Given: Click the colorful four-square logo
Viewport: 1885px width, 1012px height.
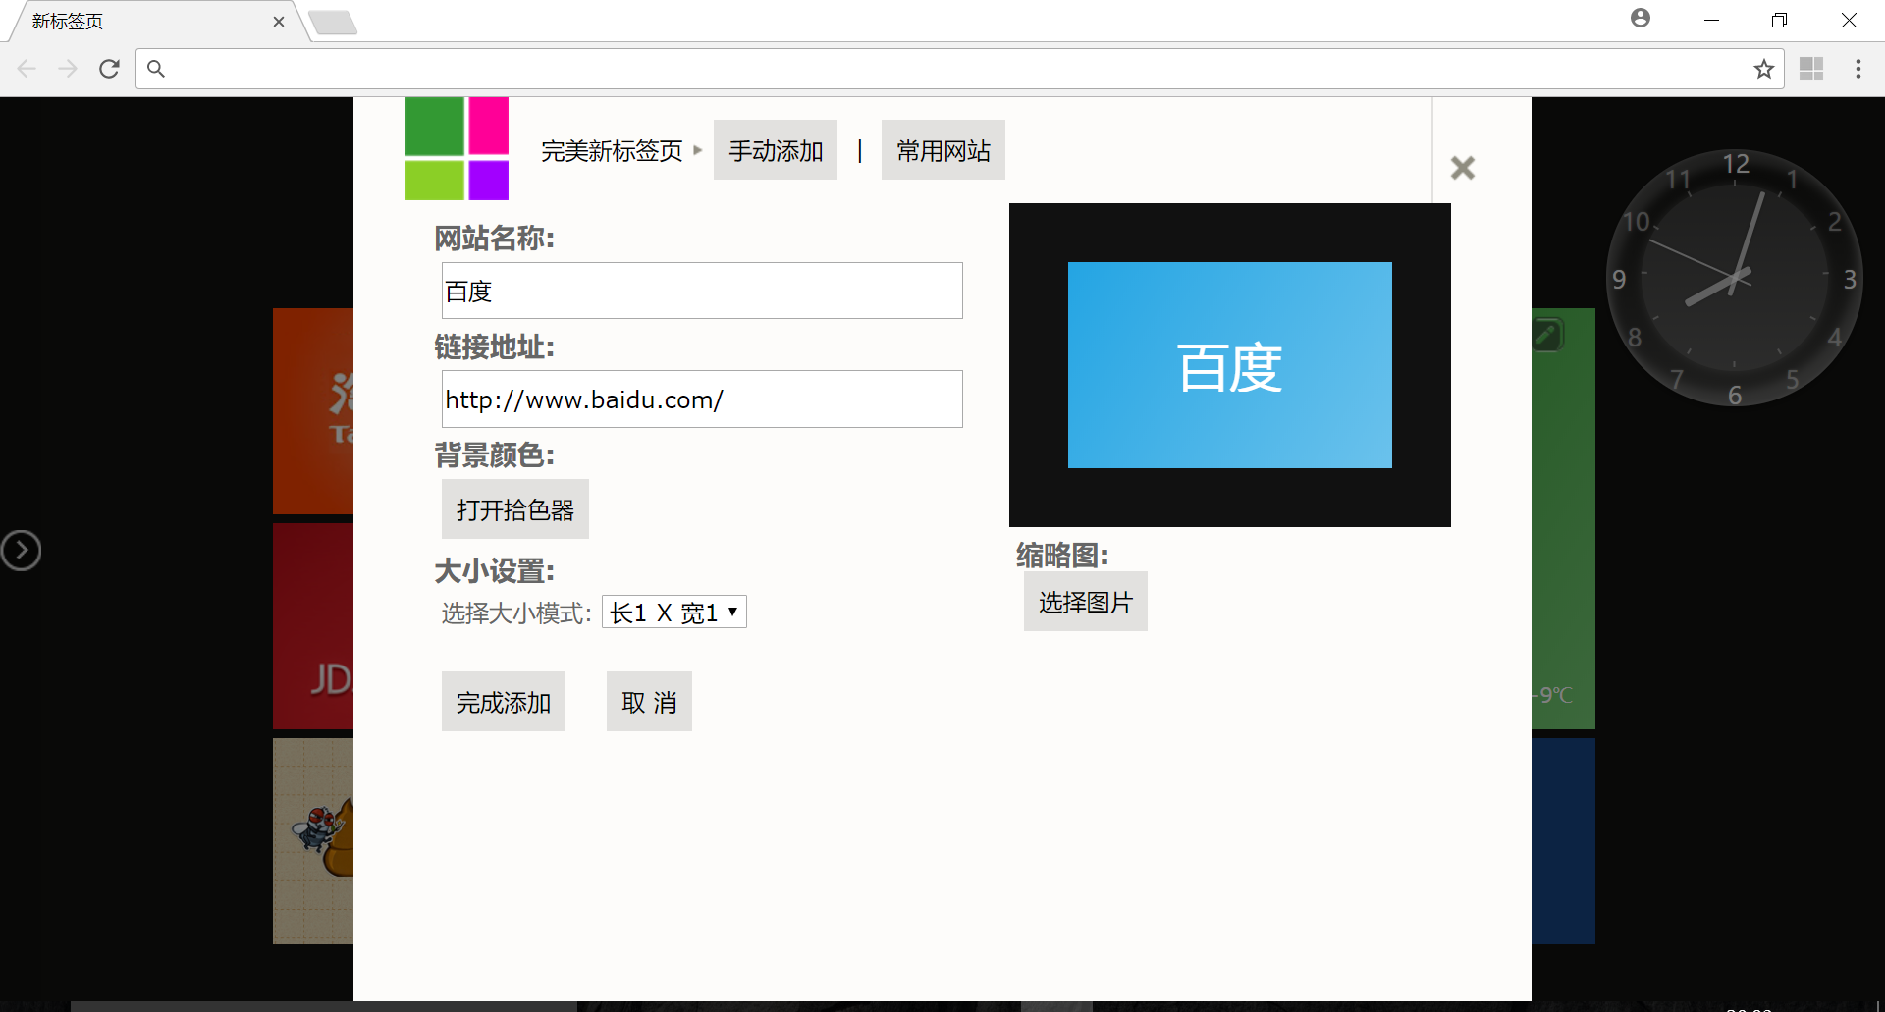Looking at the screenshot, I should coord(457,148).
